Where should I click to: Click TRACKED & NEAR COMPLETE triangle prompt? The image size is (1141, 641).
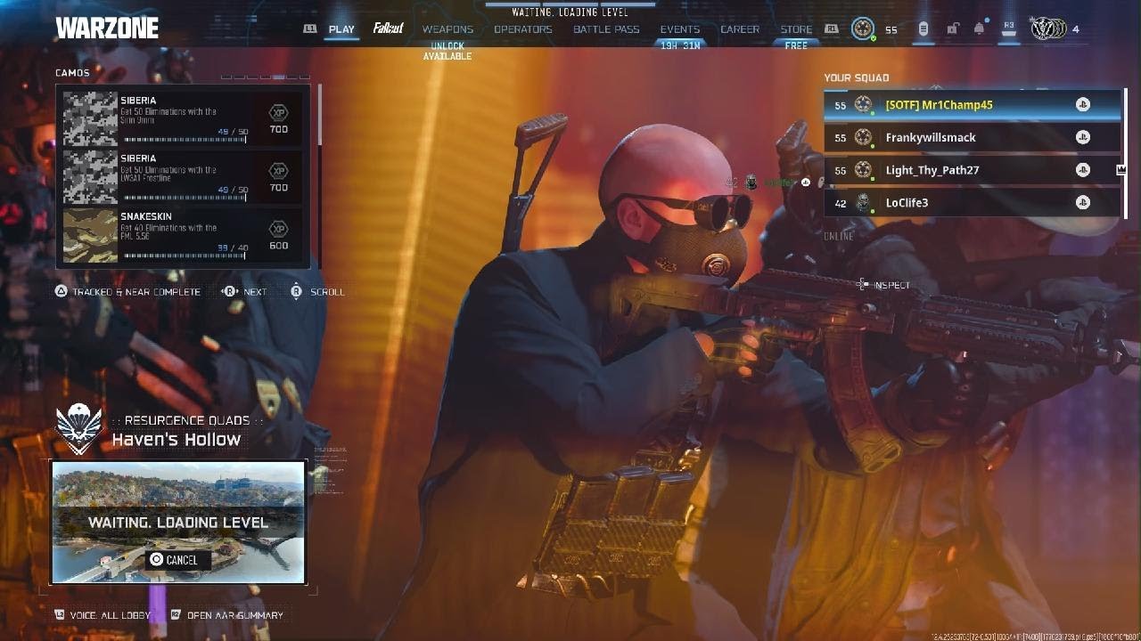click(x=127, y=291)
